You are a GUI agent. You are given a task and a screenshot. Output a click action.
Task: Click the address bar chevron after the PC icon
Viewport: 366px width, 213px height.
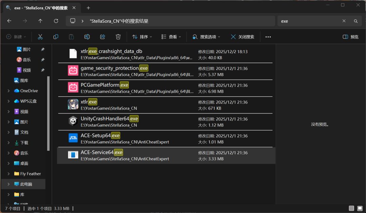tap(82, 21)
